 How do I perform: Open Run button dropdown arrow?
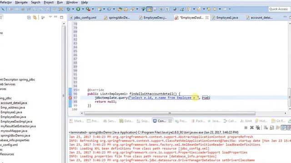point(83,9)
